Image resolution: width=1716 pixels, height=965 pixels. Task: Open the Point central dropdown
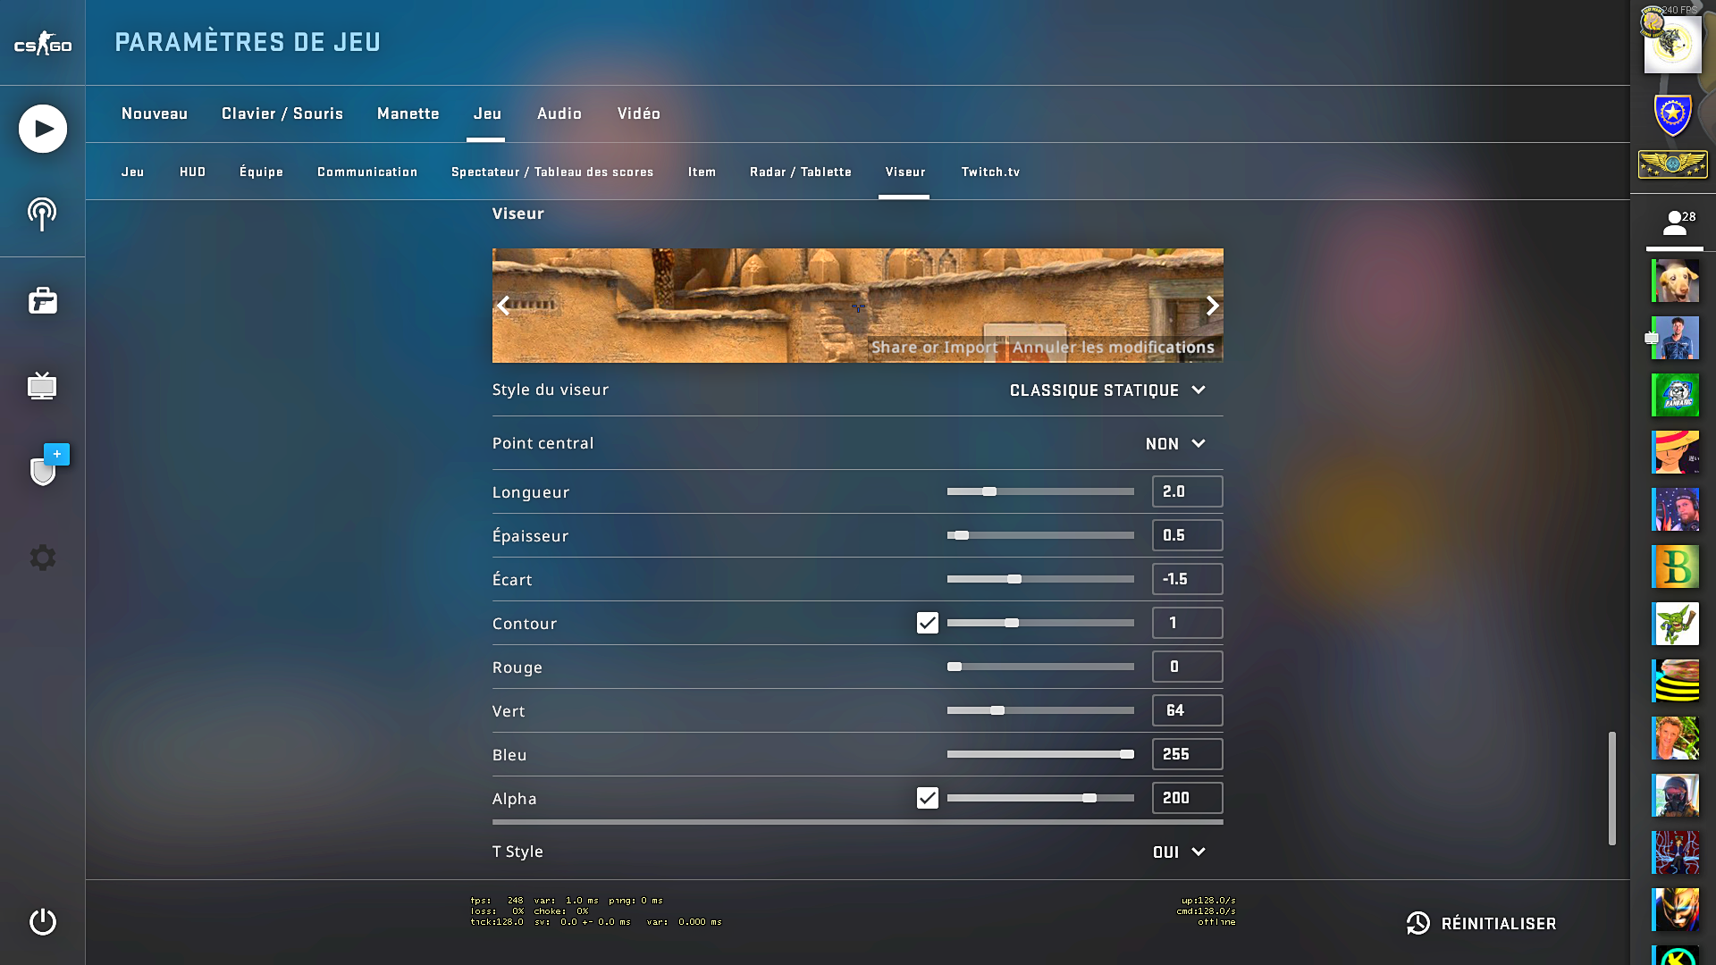click(1175, 444)
